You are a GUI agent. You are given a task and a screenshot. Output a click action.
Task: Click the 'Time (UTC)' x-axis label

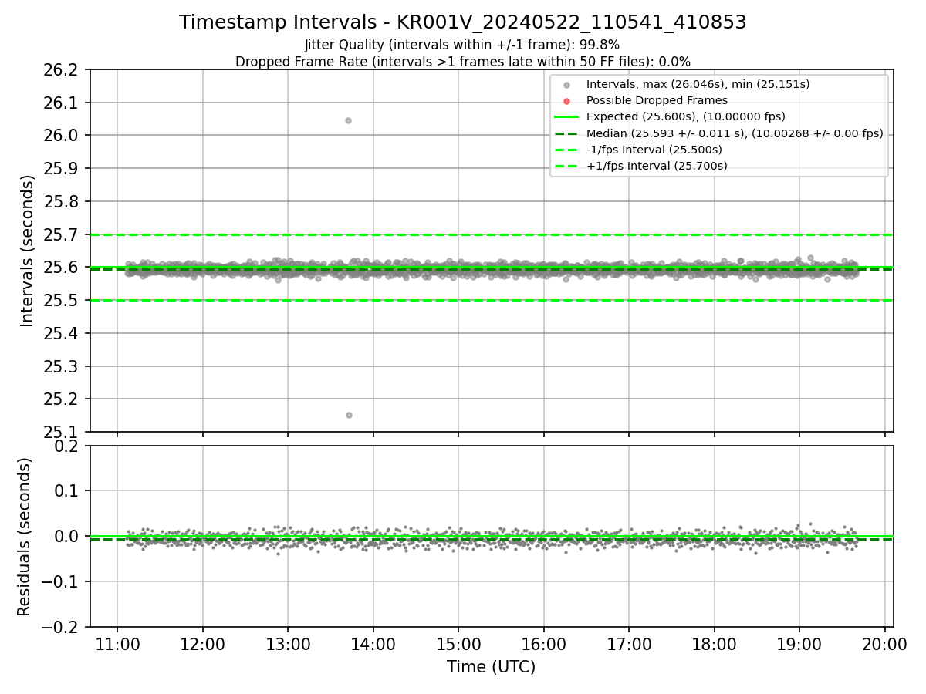pos(491,667)
